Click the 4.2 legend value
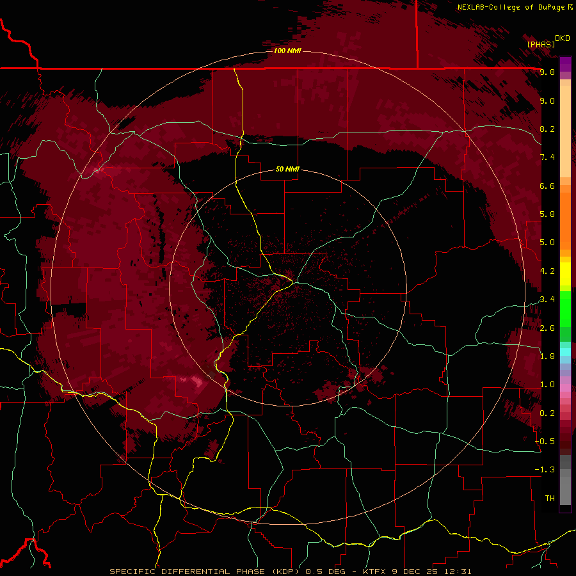This screenshot has height=576, width=576. tap(547, 271)
